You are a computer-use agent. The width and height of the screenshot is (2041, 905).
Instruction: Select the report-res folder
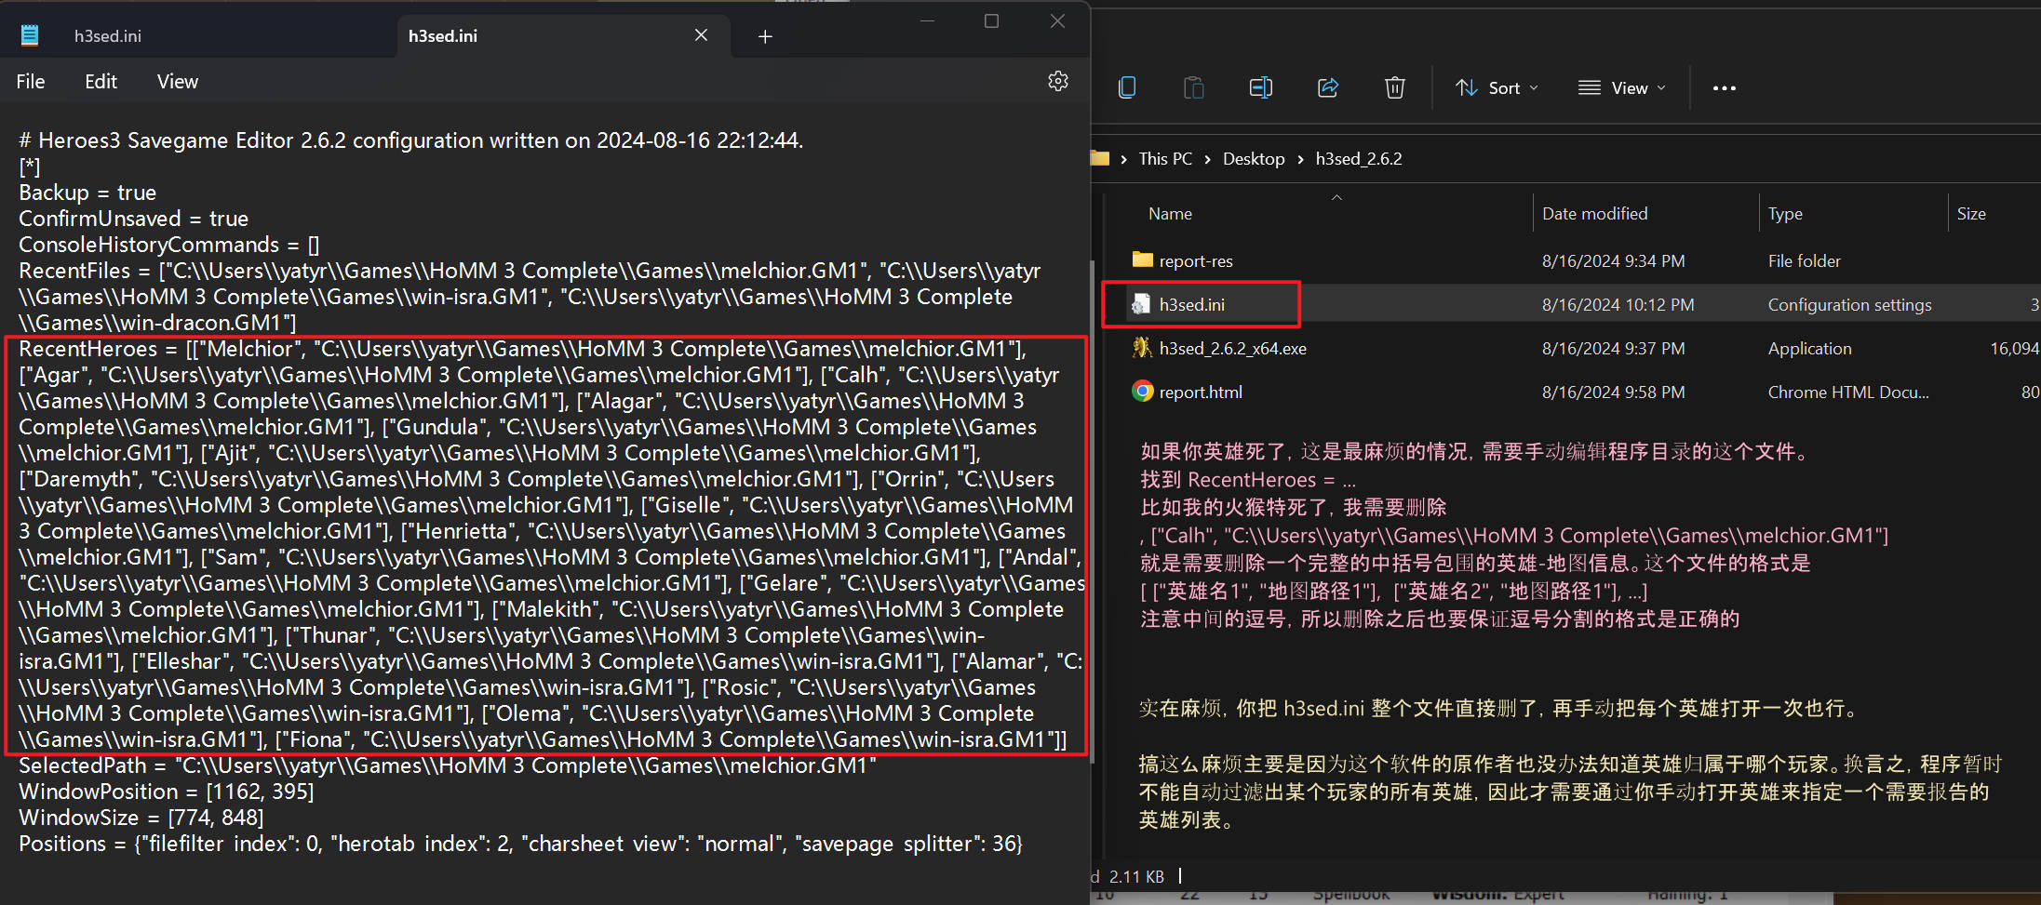pos(1195,261)
